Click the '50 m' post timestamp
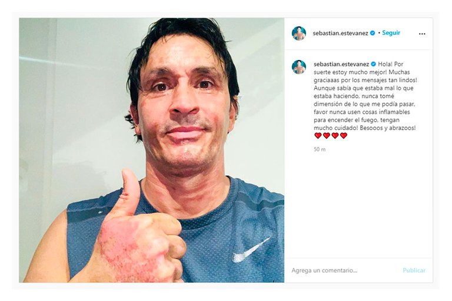Screen dimensions: 452x301 (x=320, y=149)
